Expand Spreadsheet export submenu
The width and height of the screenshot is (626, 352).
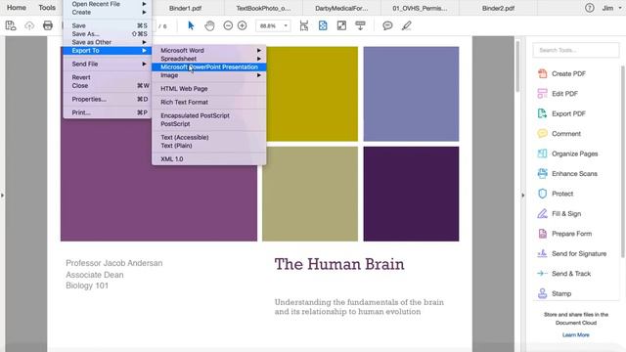point(208,59)
